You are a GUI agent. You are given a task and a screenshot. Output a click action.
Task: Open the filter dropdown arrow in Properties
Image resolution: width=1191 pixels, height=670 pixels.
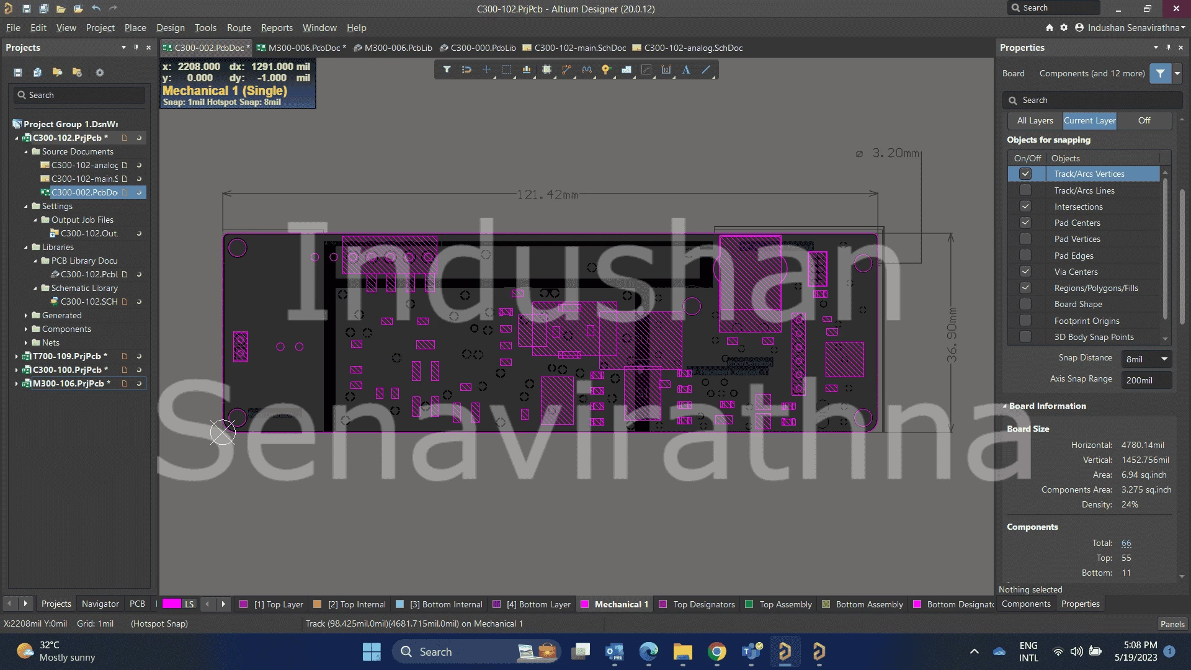pyautogui.click(x=1177, y=73)
